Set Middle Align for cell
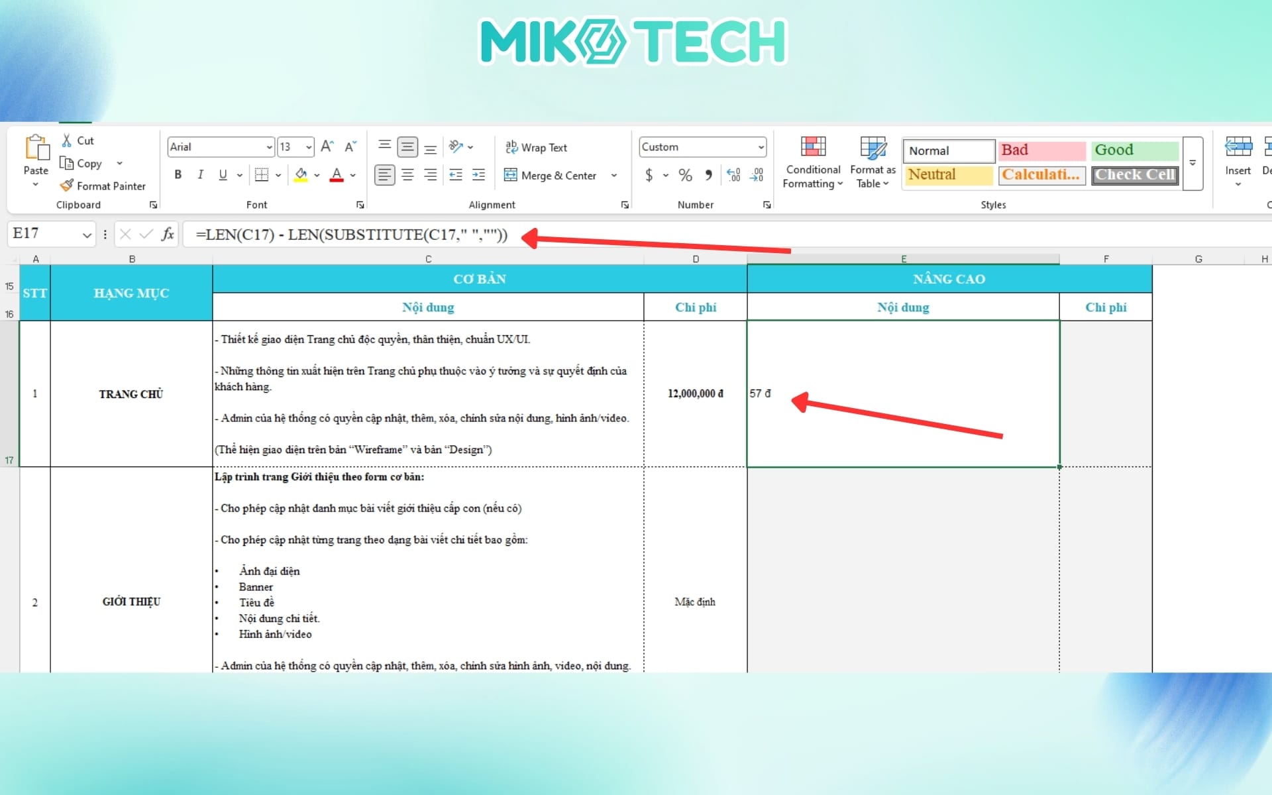The image size is (1272, 795). [407, 146]
